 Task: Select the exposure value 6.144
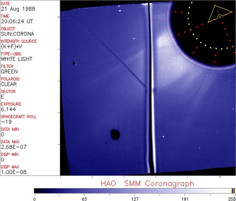(x=8, y=109)
